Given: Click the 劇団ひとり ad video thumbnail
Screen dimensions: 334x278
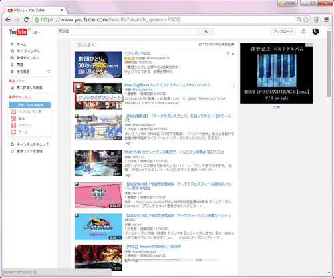Looking at the screenshot, I should [98, 65].
